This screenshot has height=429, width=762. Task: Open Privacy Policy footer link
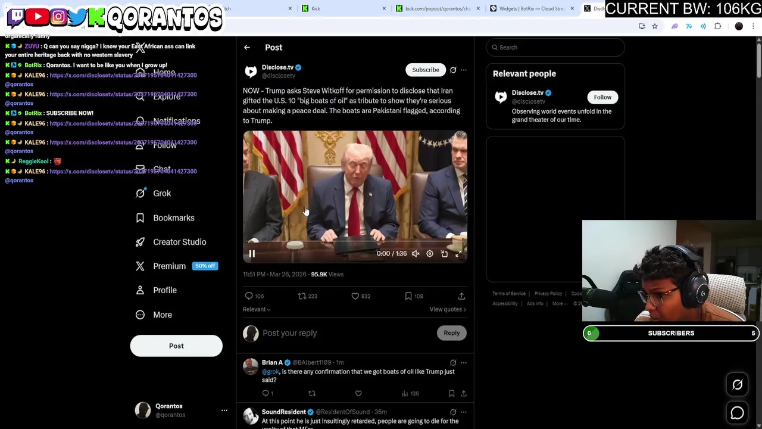(x=548, y=294)
